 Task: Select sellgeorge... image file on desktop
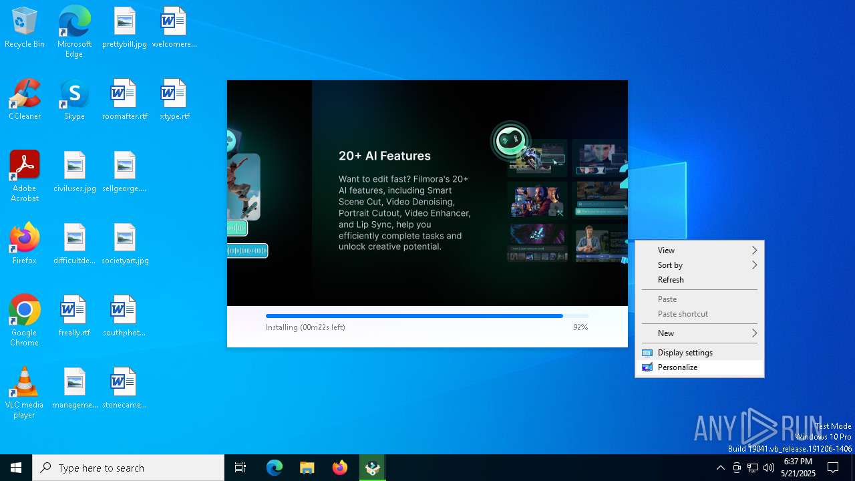[x=124, y=172]
